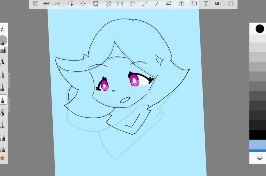
Task: Open the Layers panel icon
Action: (260, 158)
